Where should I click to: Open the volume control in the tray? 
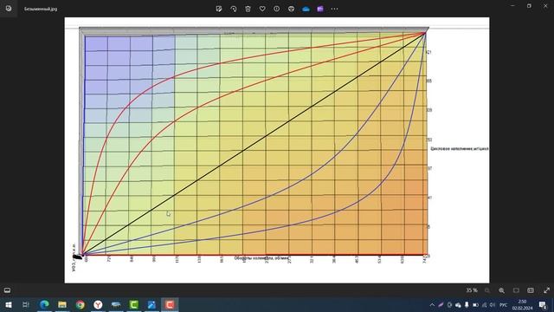point(493,305)
